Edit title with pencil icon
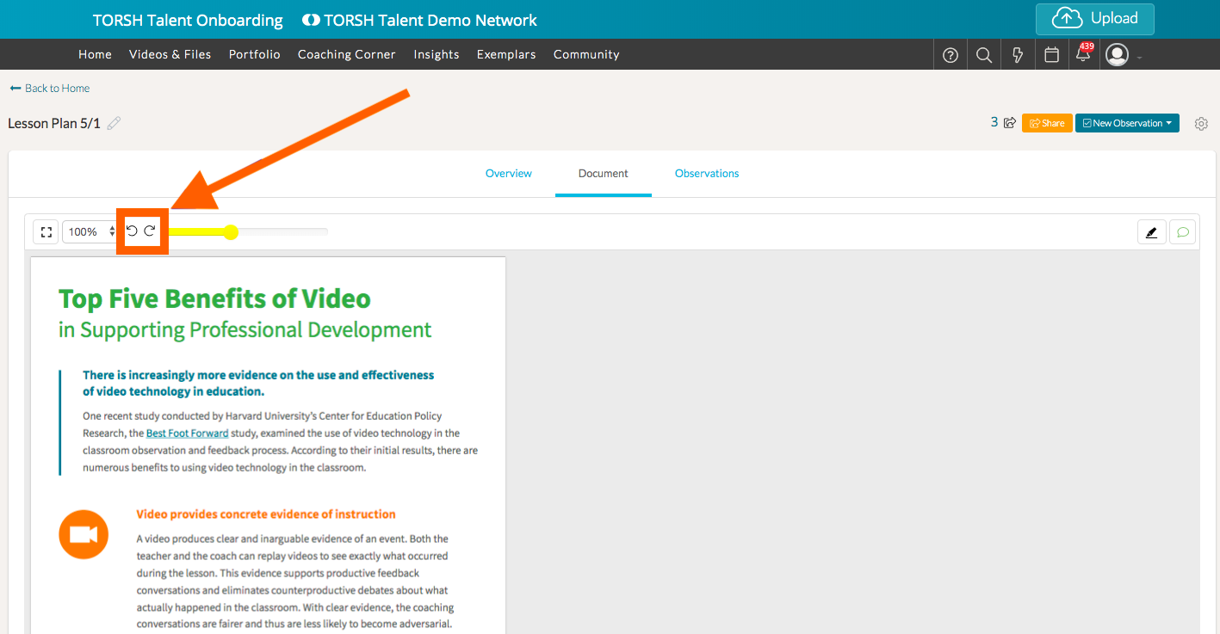 click(114, 123)
